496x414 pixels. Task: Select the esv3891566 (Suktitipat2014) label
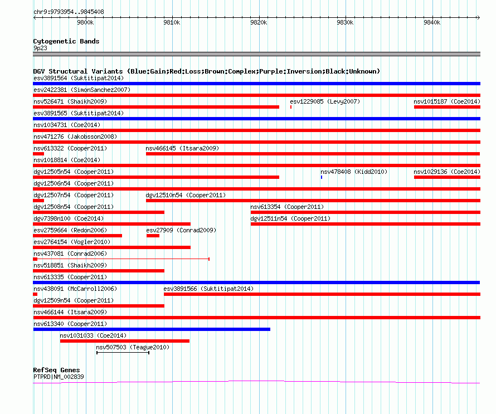pos(208,289)
